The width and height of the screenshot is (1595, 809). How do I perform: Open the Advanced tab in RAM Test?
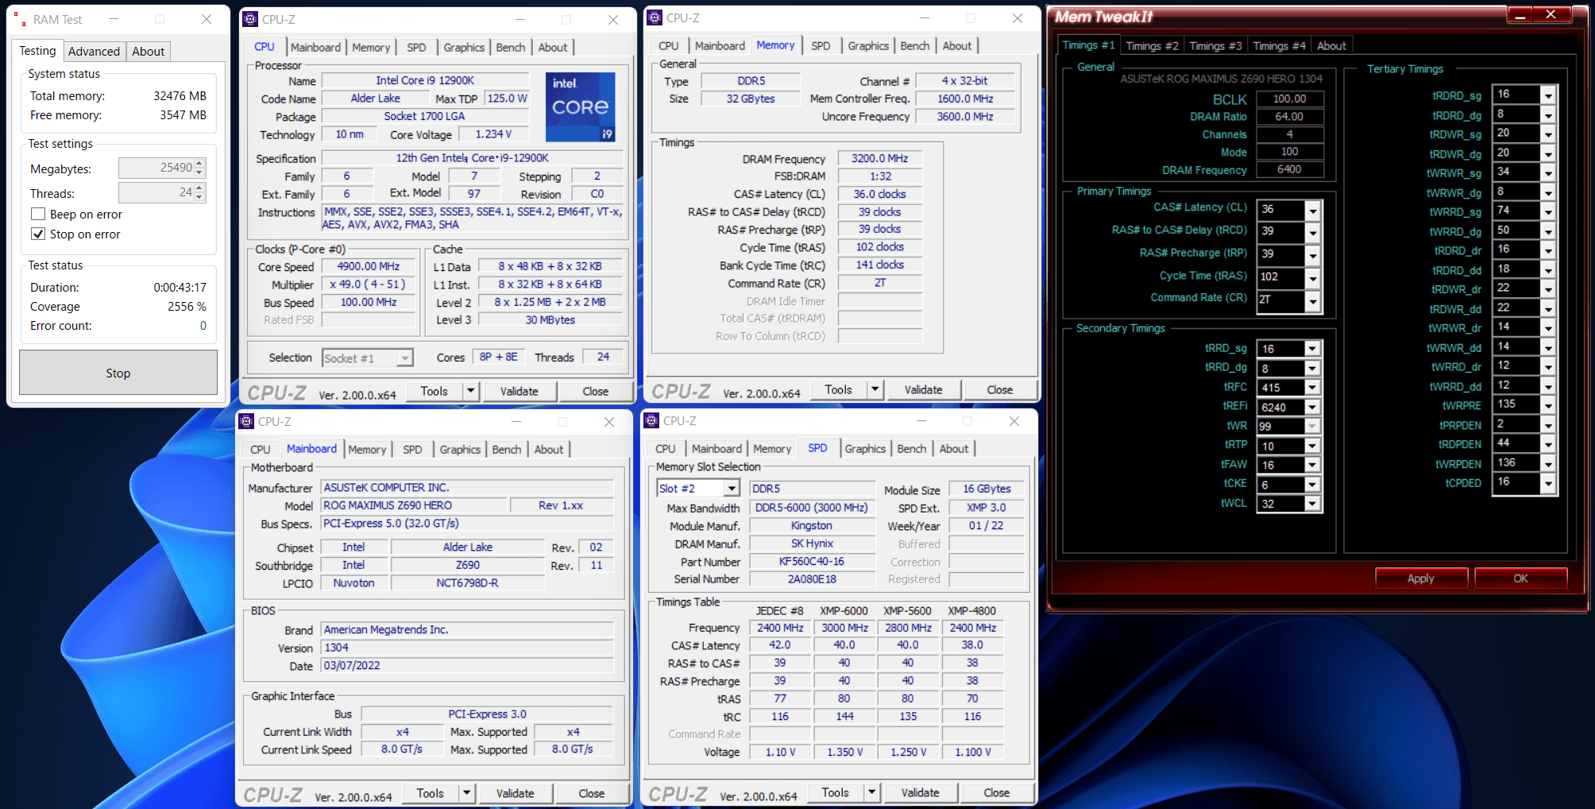click(94, 51)
